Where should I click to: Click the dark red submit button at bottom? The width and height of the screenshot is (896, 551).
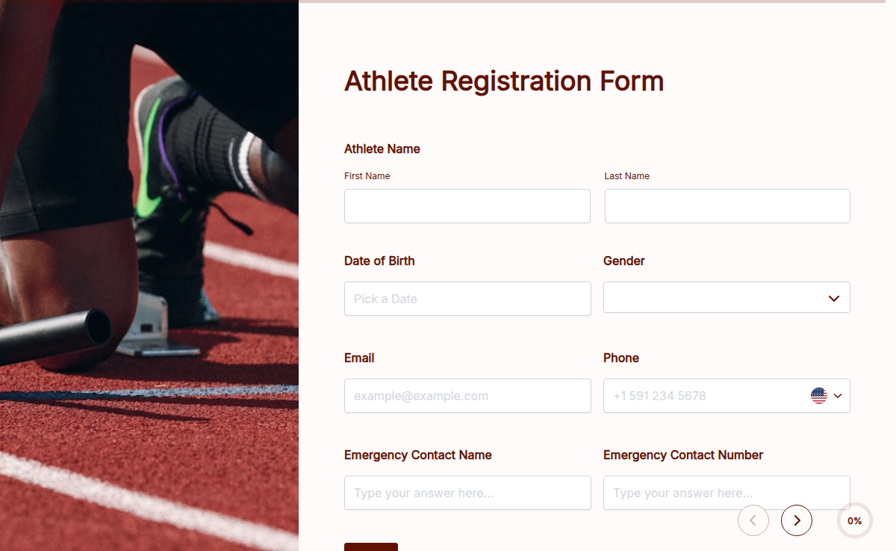tap(370, 547)
